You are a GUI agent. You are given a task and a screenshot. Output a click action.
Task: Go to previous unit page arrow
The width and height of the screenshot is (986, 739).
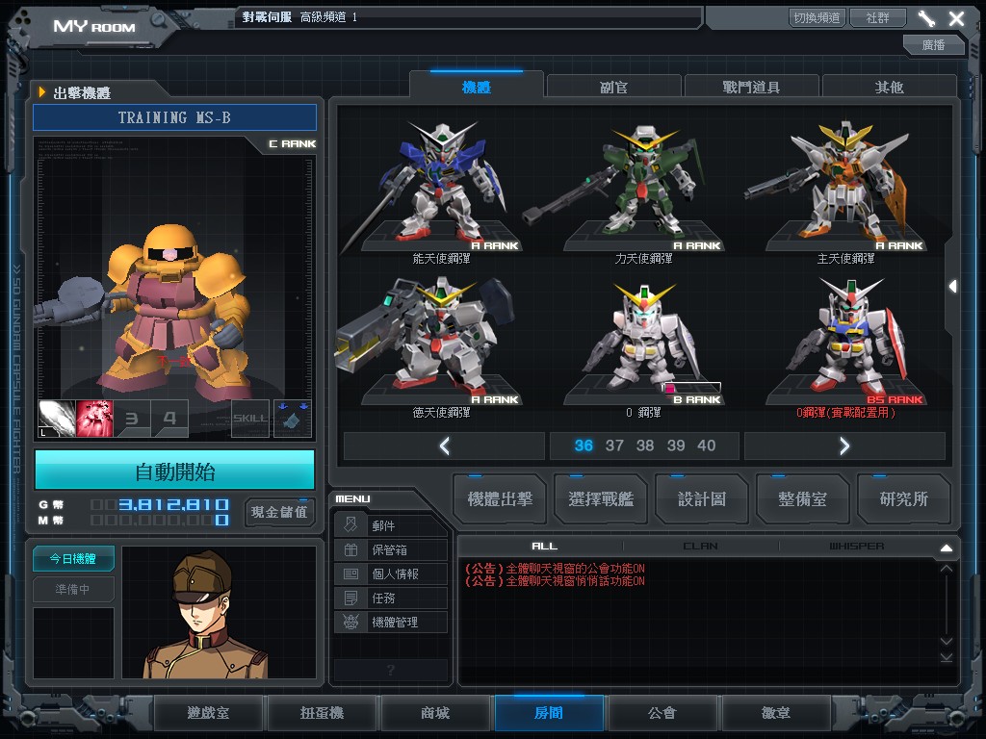pos(445,446)
